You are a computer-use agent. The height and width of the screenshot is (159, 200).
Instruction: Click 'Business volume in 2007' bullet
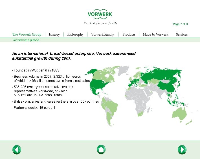tap(52, 79)
